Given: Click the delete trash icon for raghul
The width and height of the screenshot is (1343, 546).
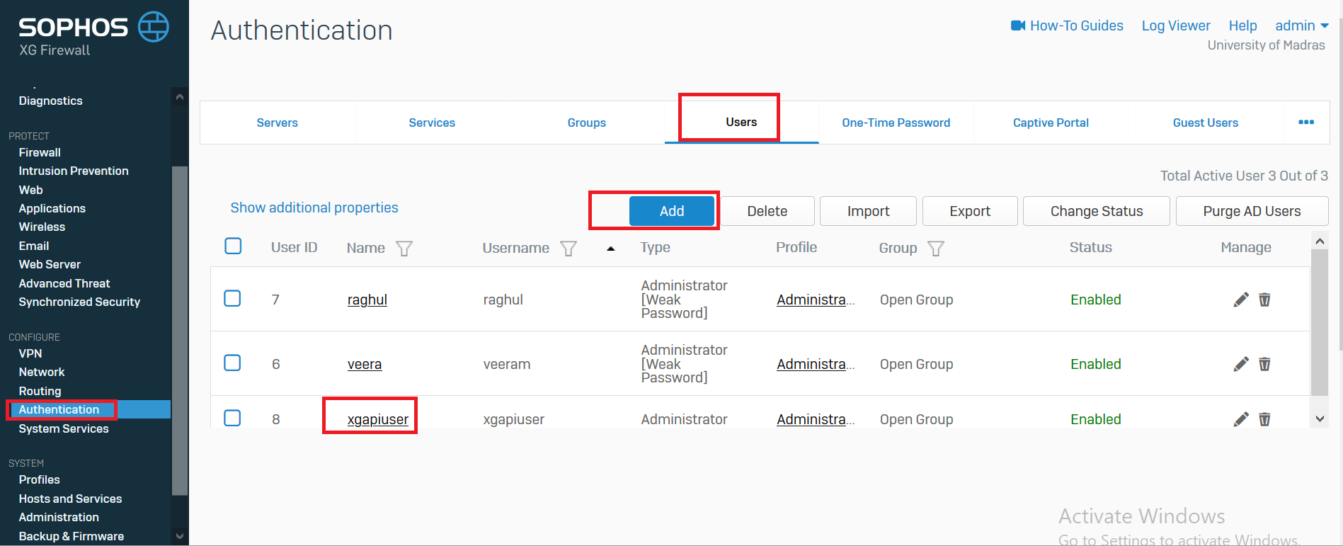Looking at the screenshot, I should (x=1264, y=300).
